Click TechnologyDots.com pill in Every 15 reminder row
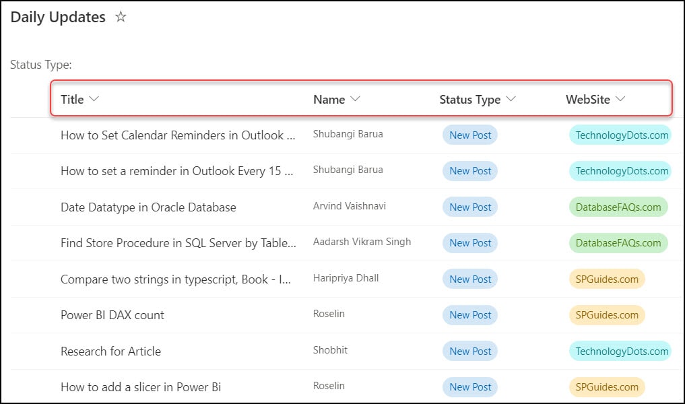This screenshot has width=685, height=404. [620, 171]
